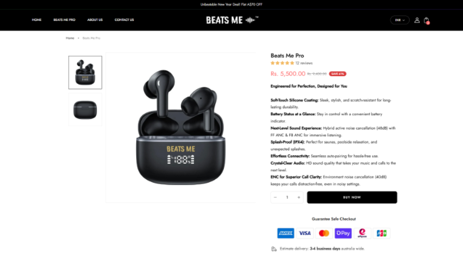
Task: Open the INR currency dropdown
Action: (x=400, y=20)
